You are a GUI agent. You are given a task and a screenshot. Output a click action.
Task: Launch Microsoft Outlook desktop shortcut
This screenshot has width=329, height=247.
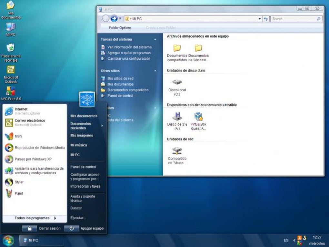(11, 75)
